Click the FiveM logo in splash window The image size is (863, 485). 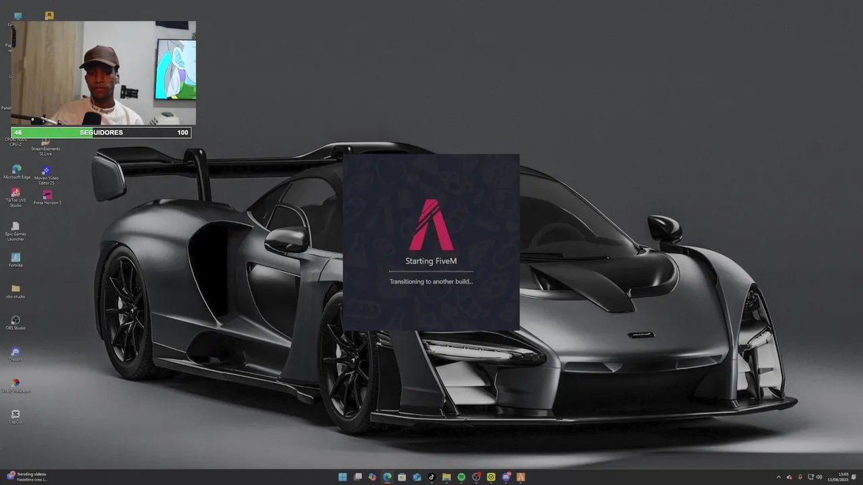pos(431,224)
